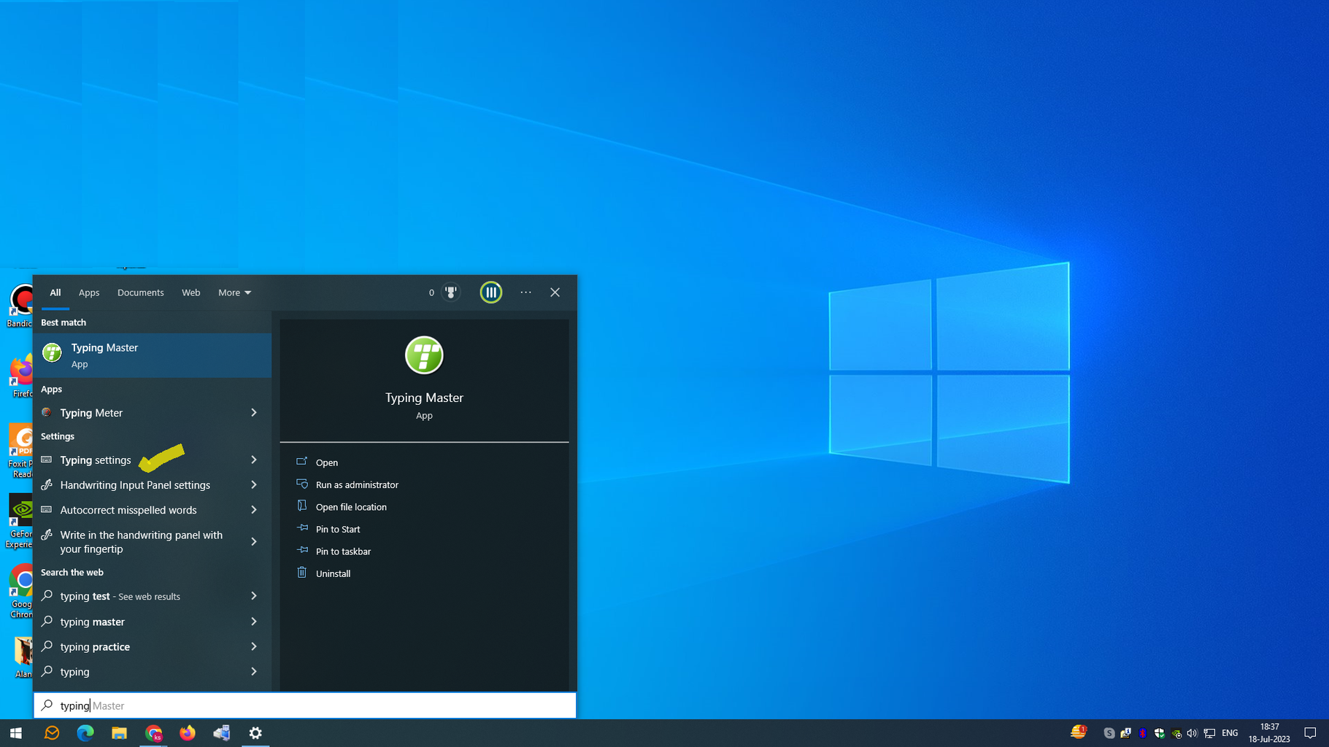Open Foxit PDF Reader desktop shortcut
1329x747 pixels.
[20, 452]
